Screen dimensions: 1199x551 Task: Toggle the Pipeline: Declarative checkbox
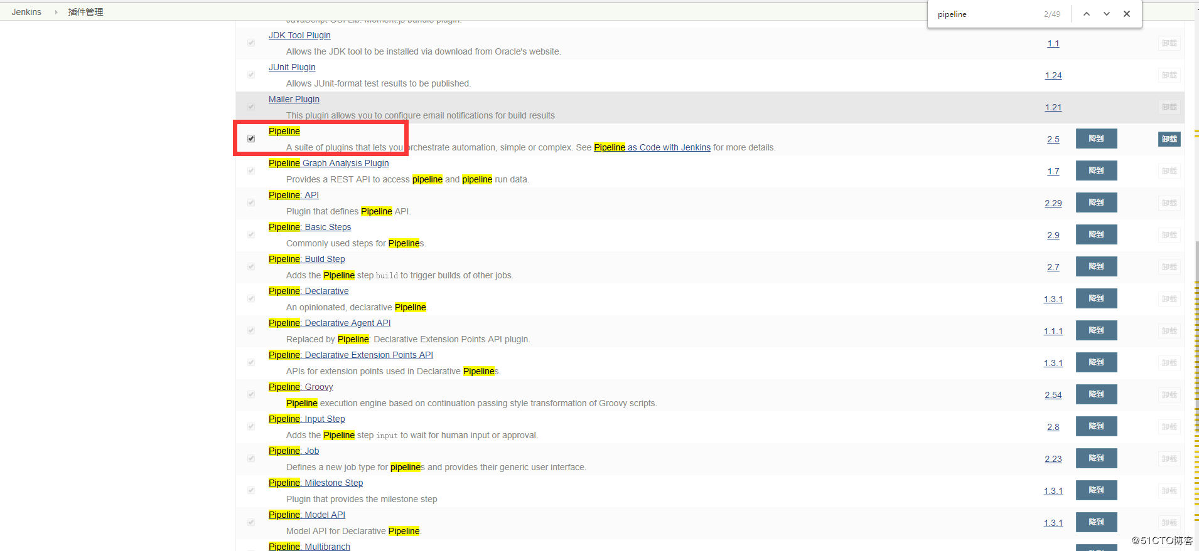point(251,298)
